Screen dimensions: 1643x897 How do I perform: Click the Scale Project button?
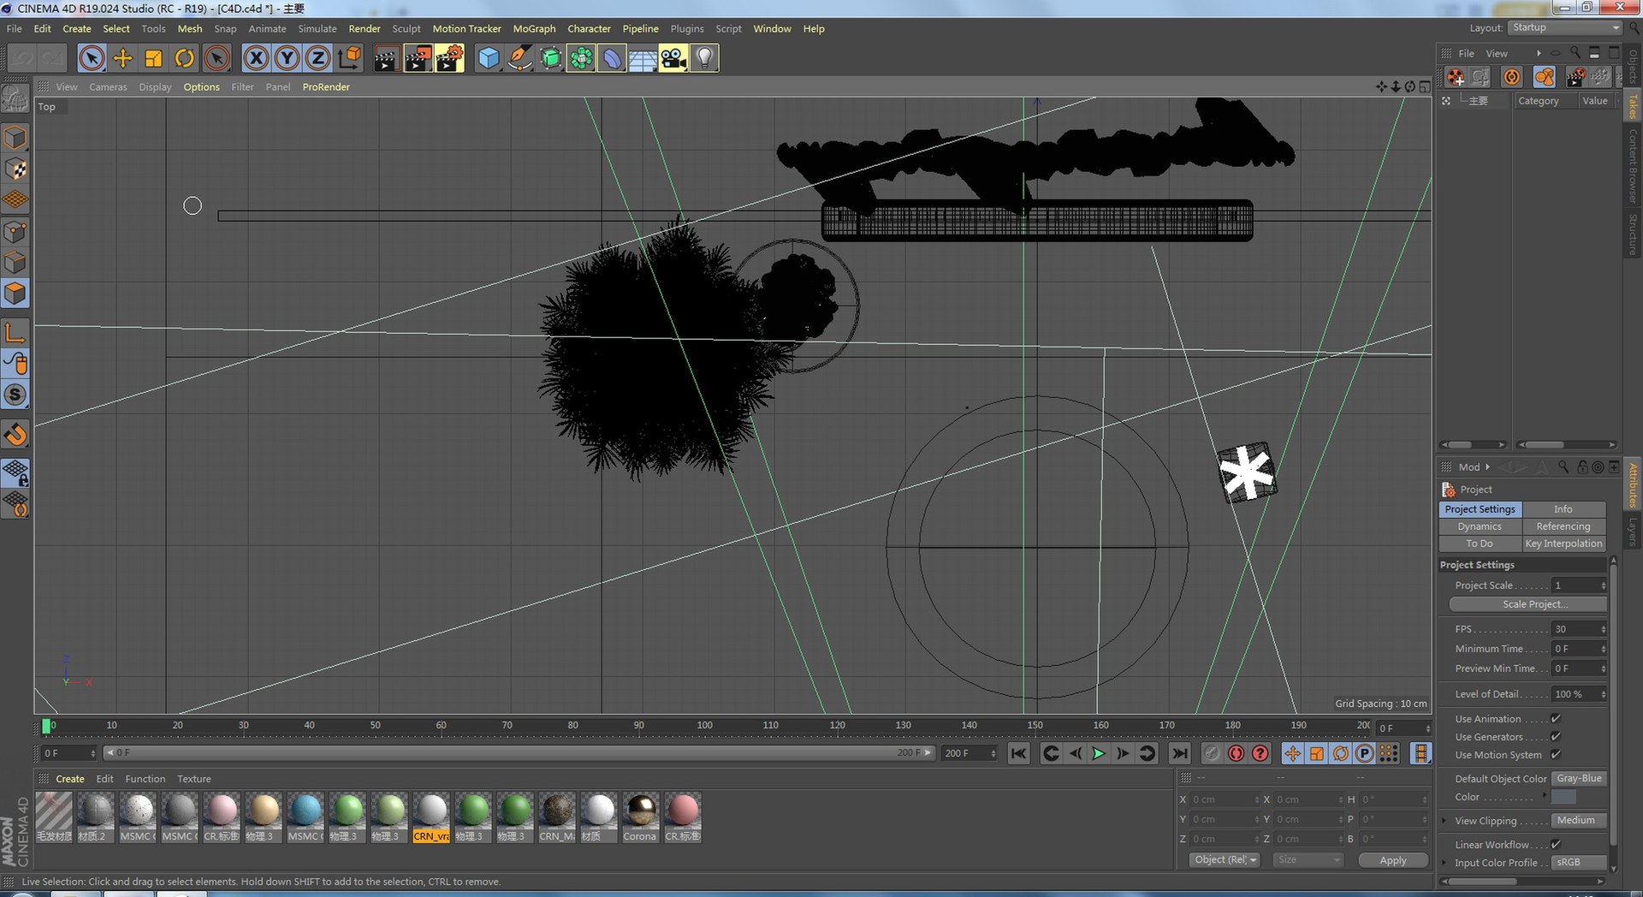click(x=1527, y=604)
